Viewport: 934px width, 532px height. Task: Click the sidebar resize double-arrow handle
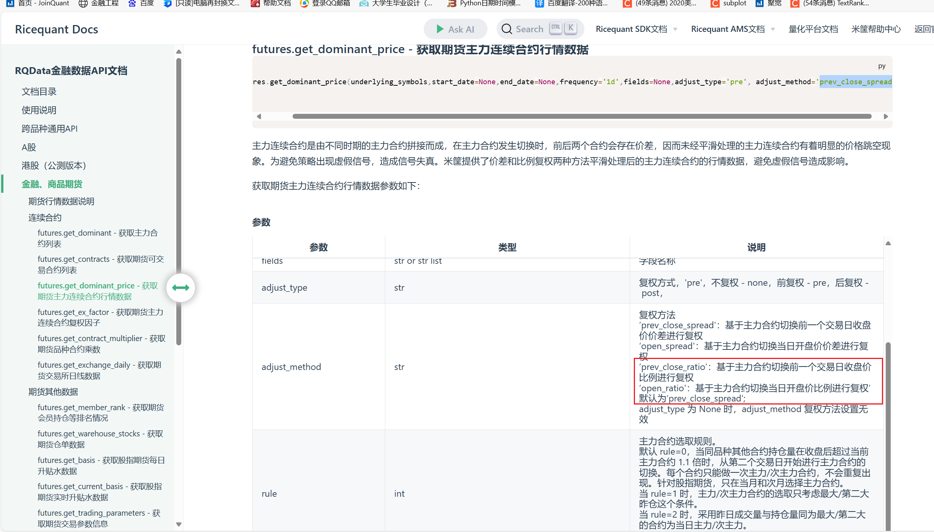point(180,288)
